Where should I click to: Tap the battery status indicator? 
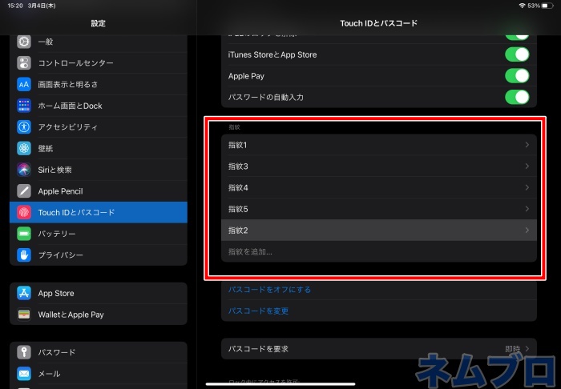coord(547,6)
